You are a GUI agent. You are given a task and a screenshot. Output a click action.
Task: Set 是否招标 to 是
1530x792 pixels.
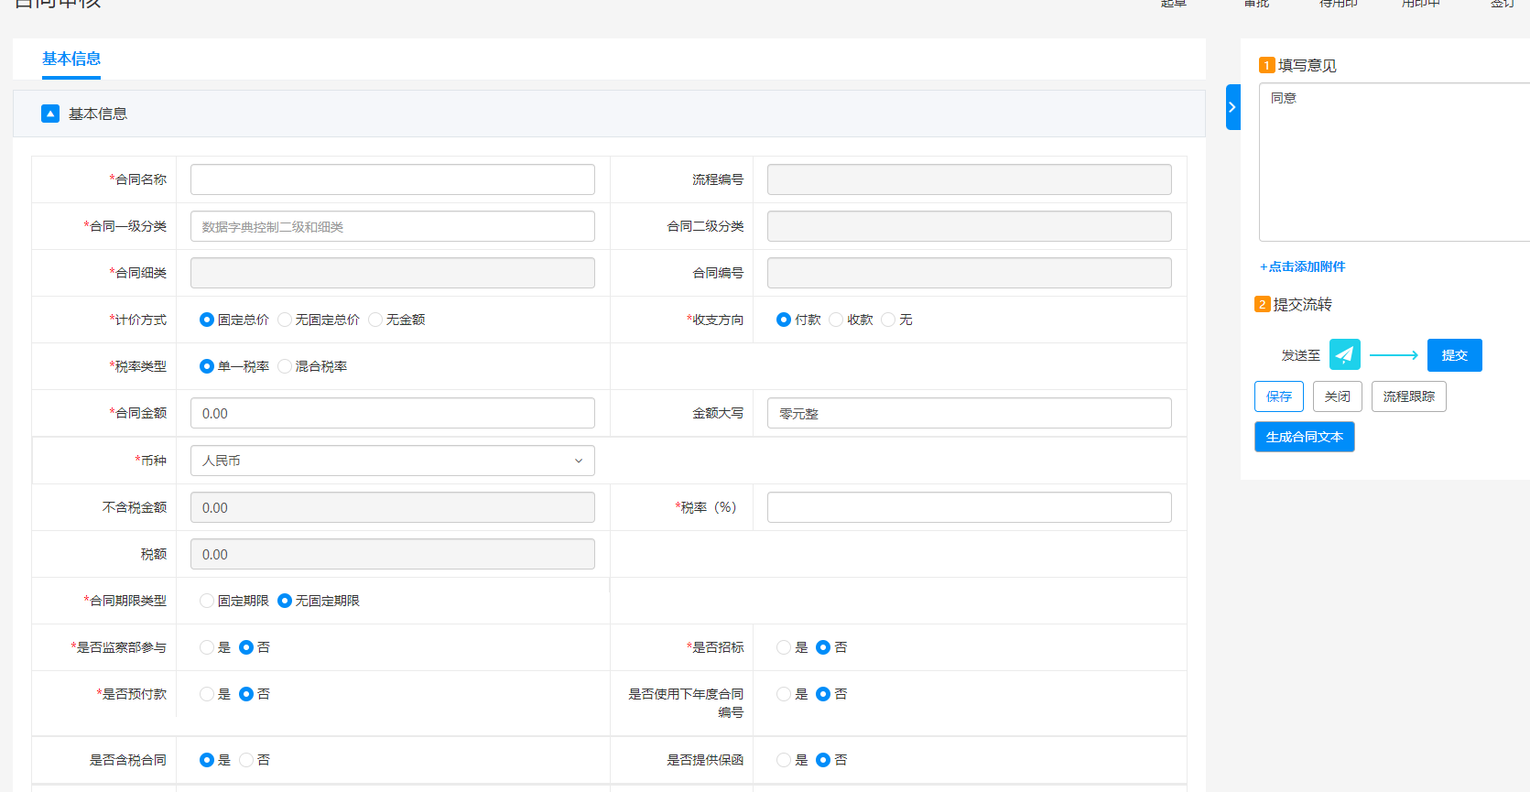tap(784, 647)
